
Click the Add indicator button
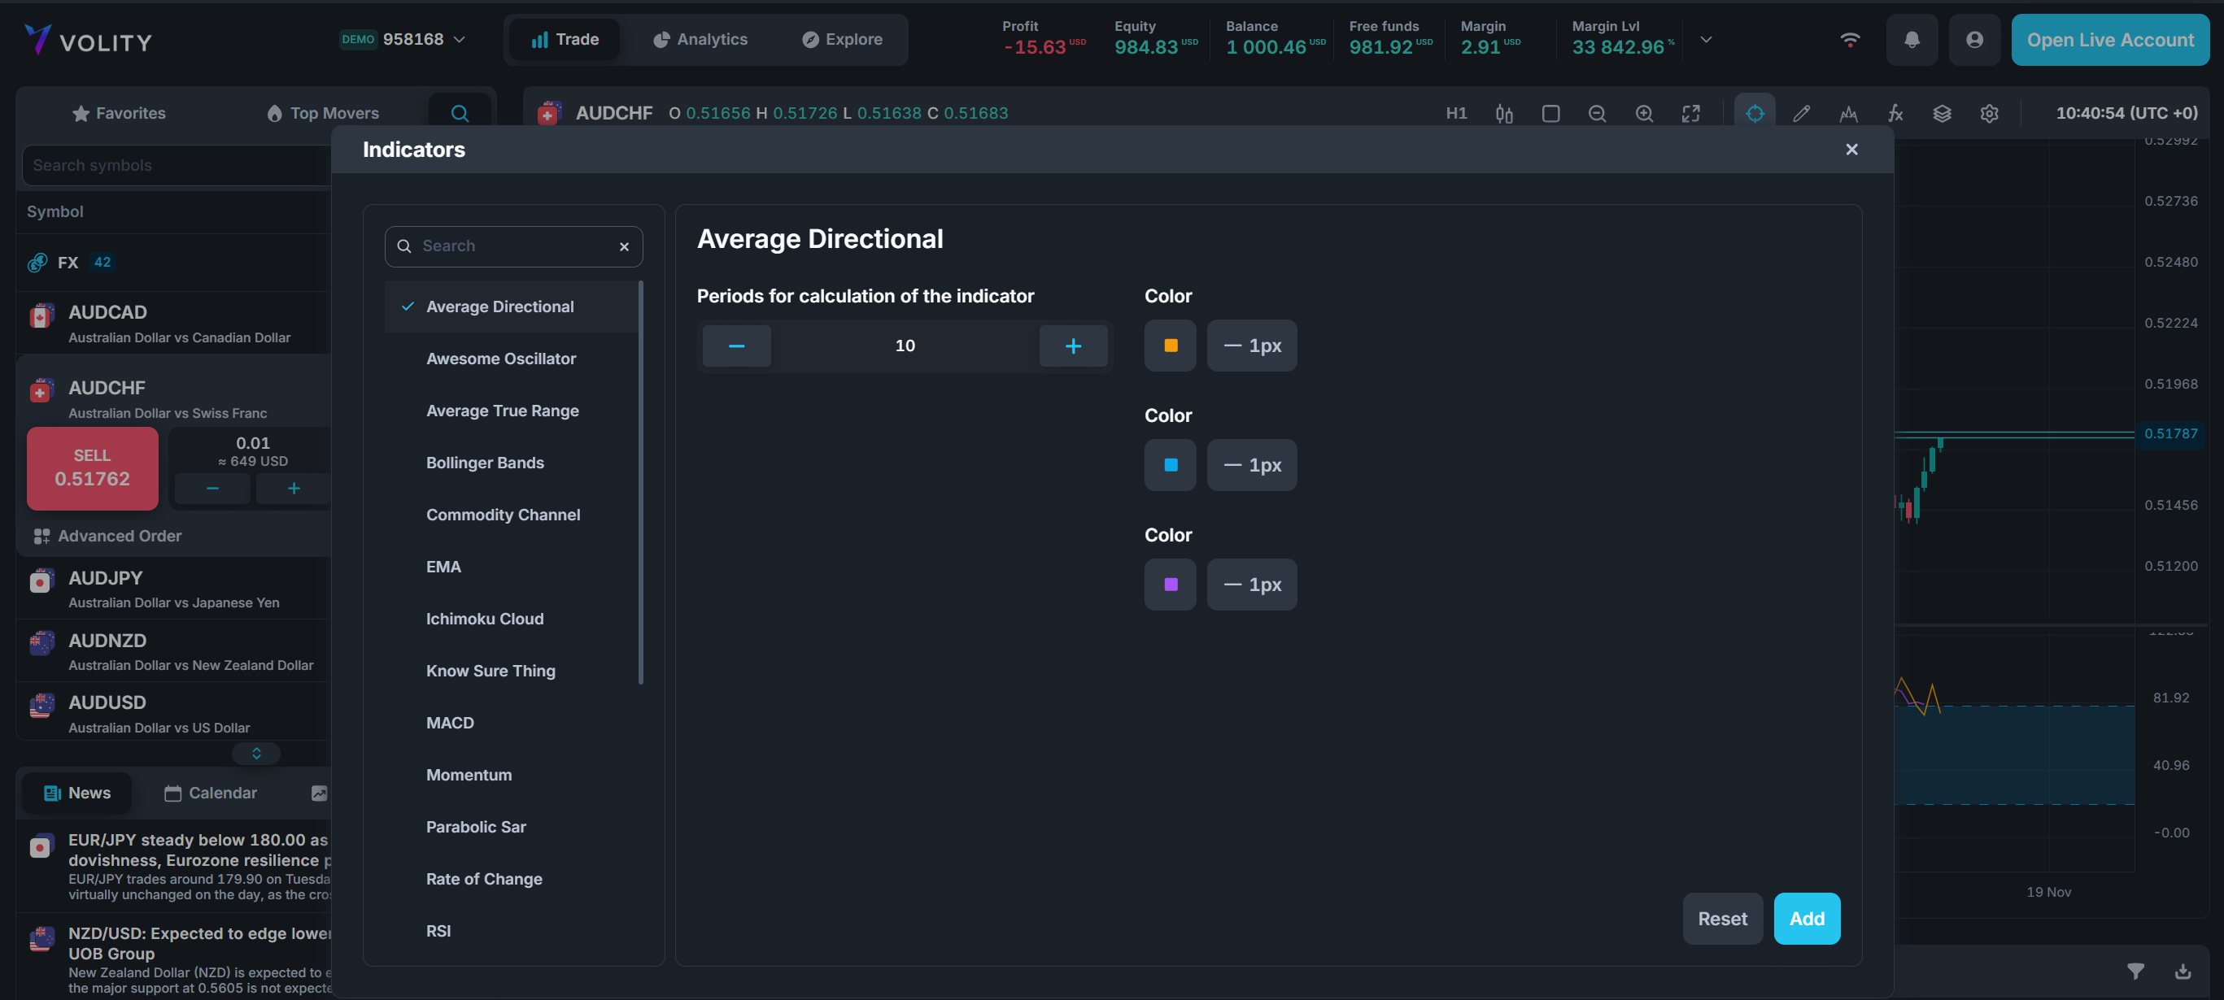point(1806,918)
